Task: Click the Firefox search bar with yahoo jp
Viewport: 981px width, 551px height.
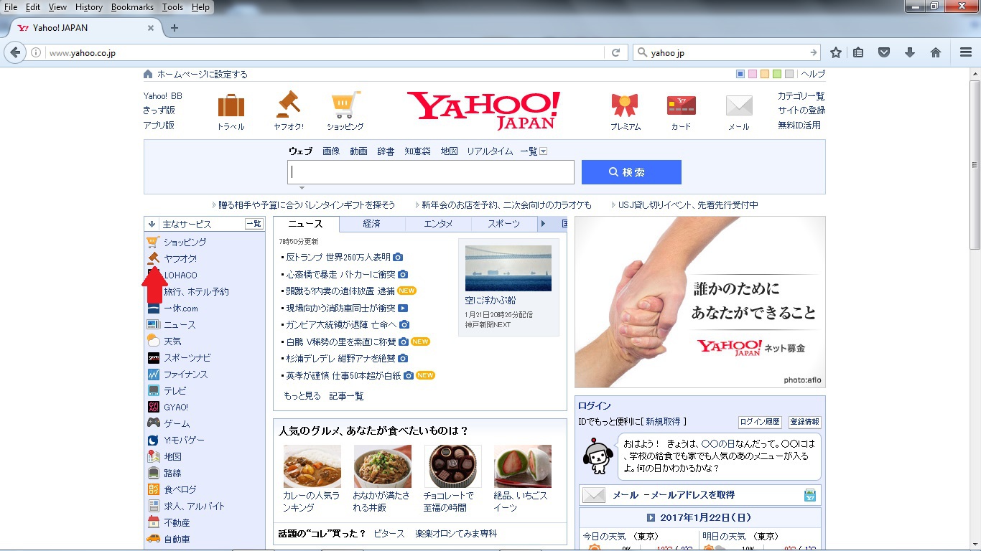Action: point(727,53)
